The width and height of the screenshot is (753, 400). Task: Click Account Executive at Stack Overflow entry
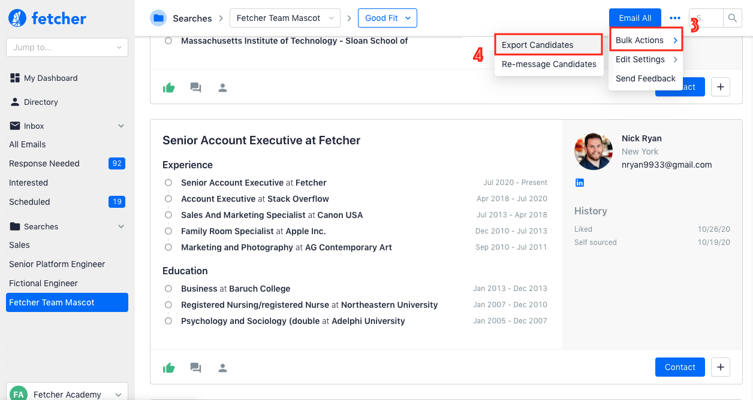[x=255, y=199]
